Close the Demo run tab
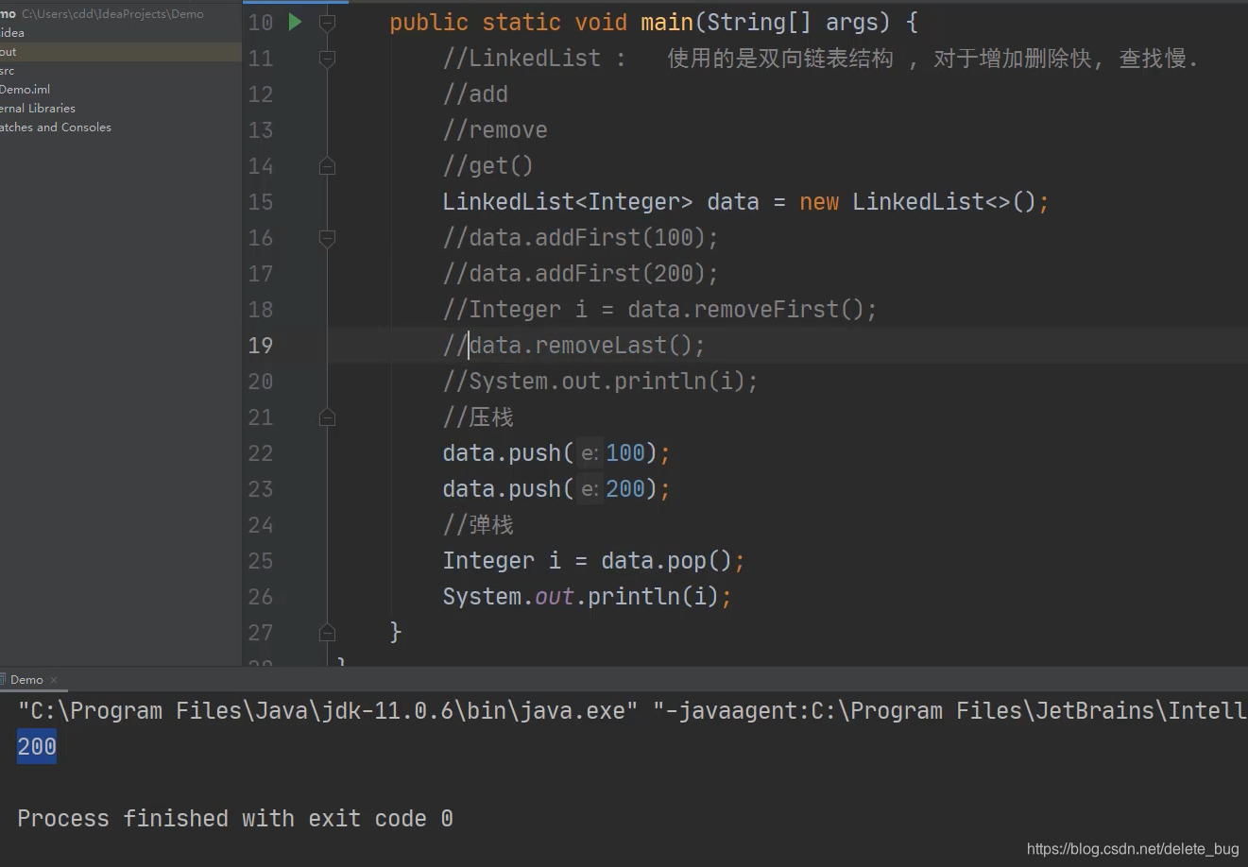This screenshot has width=1248, height=867. (54, 680)
